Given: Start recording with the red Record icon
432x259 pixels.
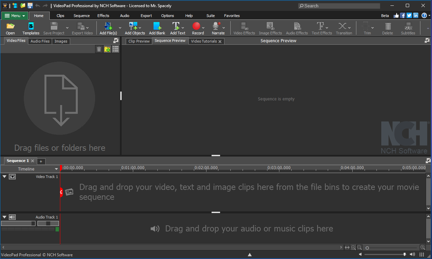Looking at the screenshot, I should click(196, 26).
